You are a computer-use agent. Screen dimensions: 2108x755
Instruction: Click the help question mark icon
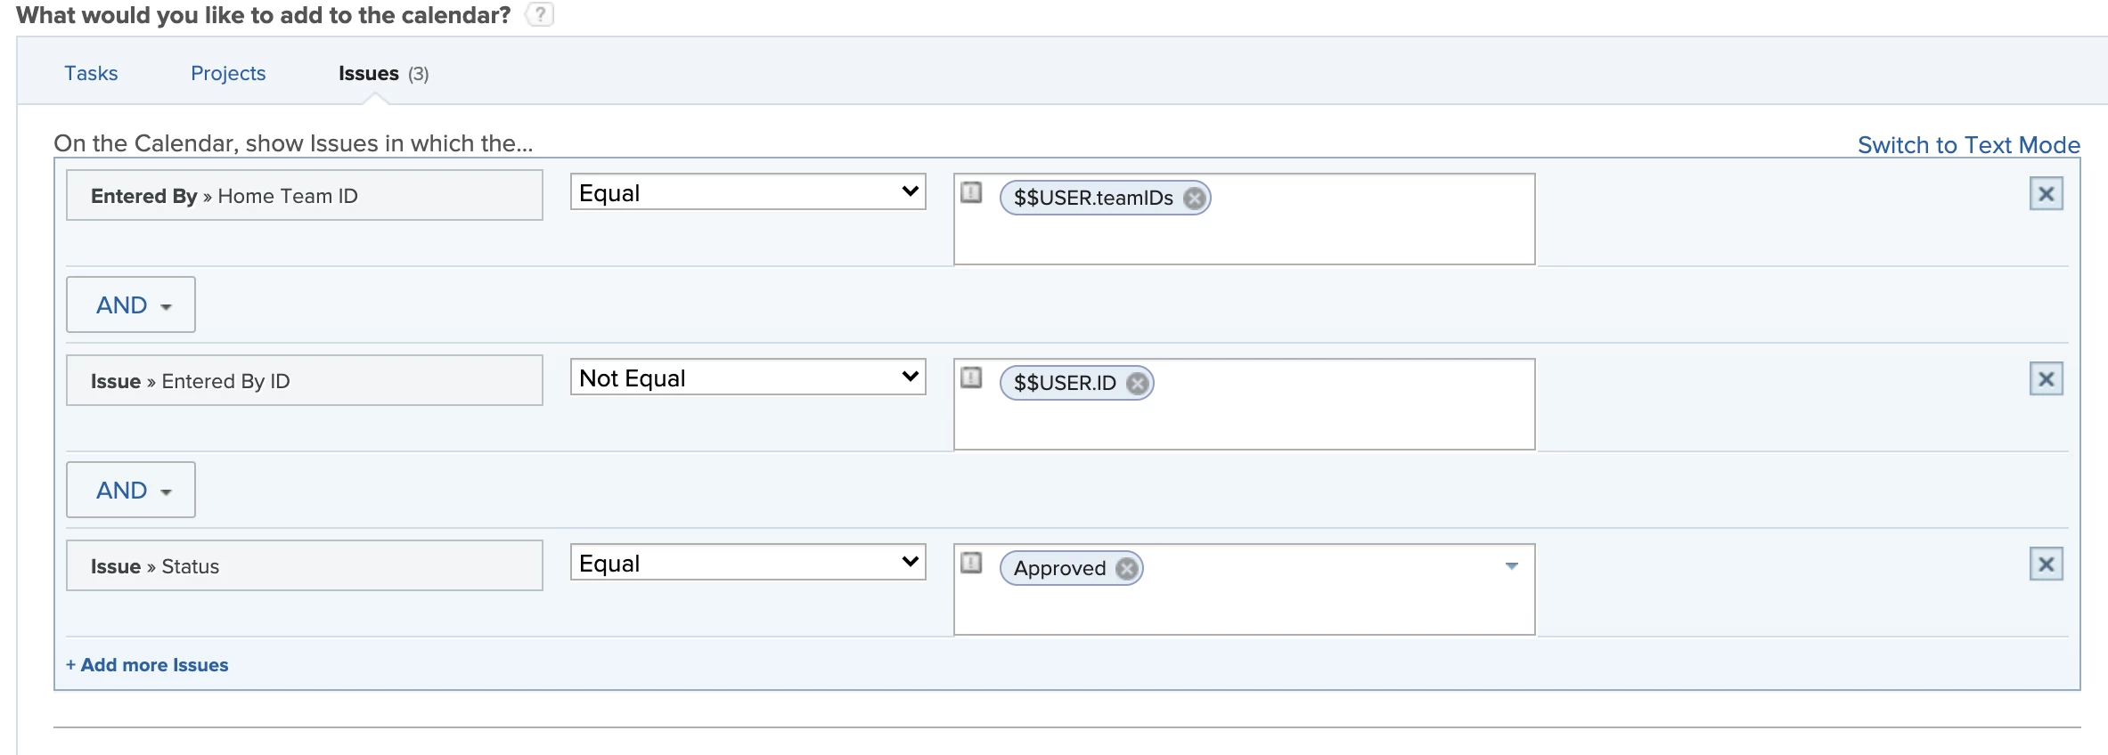(539, 14)
